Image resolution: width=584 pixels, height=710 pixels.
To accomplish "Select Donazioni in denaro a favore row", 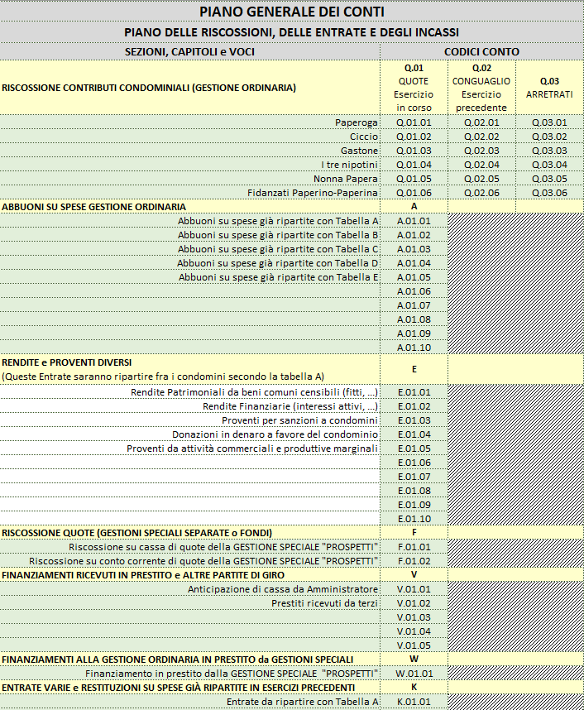I will [x=189, y=434].
